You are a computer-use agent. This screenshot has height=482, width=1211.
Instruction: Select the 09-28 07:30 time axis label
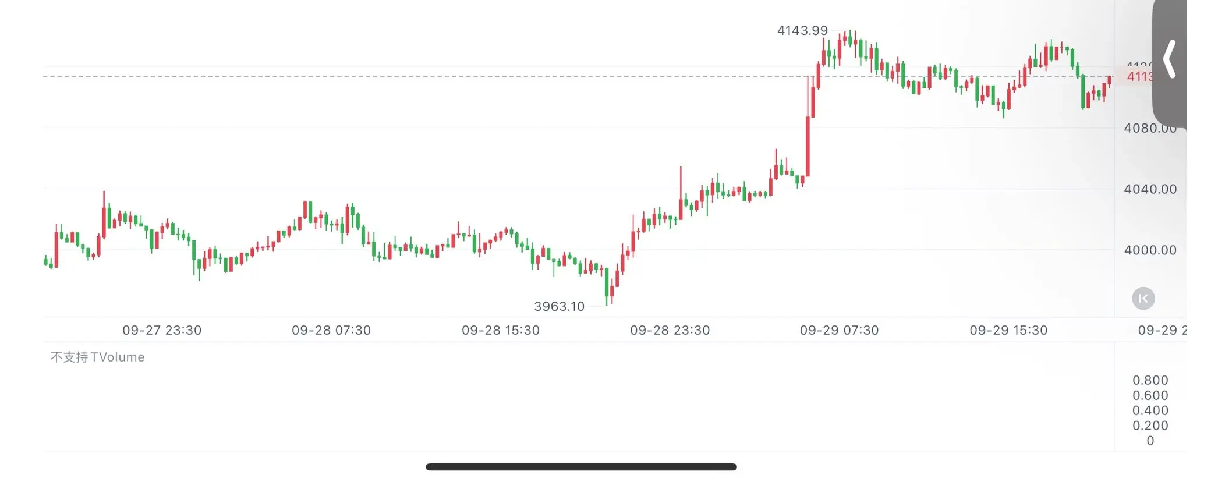pos(331,330)
